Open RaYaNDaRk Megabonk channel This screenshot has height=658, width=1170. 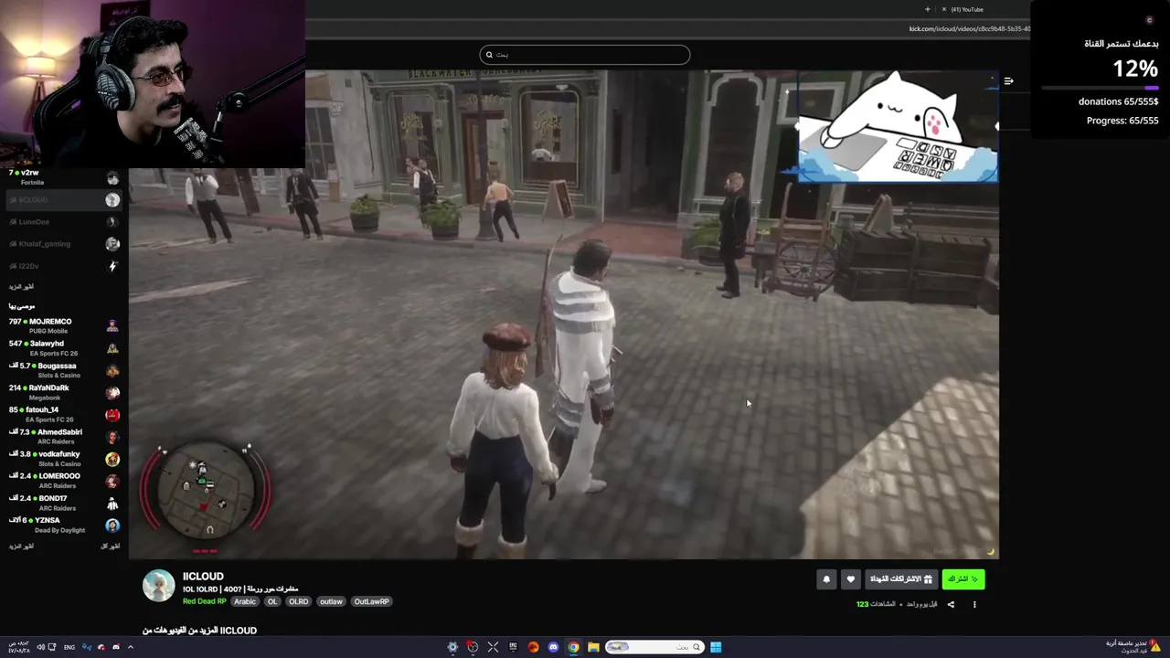(64, 392)
